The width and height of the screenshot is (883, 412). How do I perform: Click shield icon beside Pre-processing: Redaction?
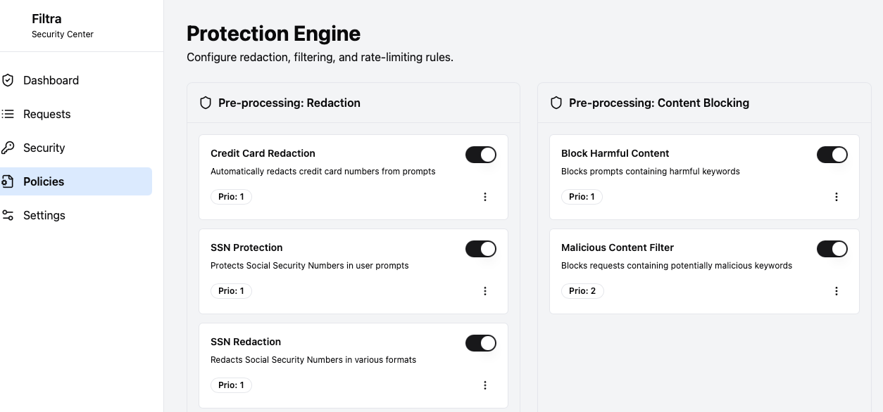click(x=206, y=103)
